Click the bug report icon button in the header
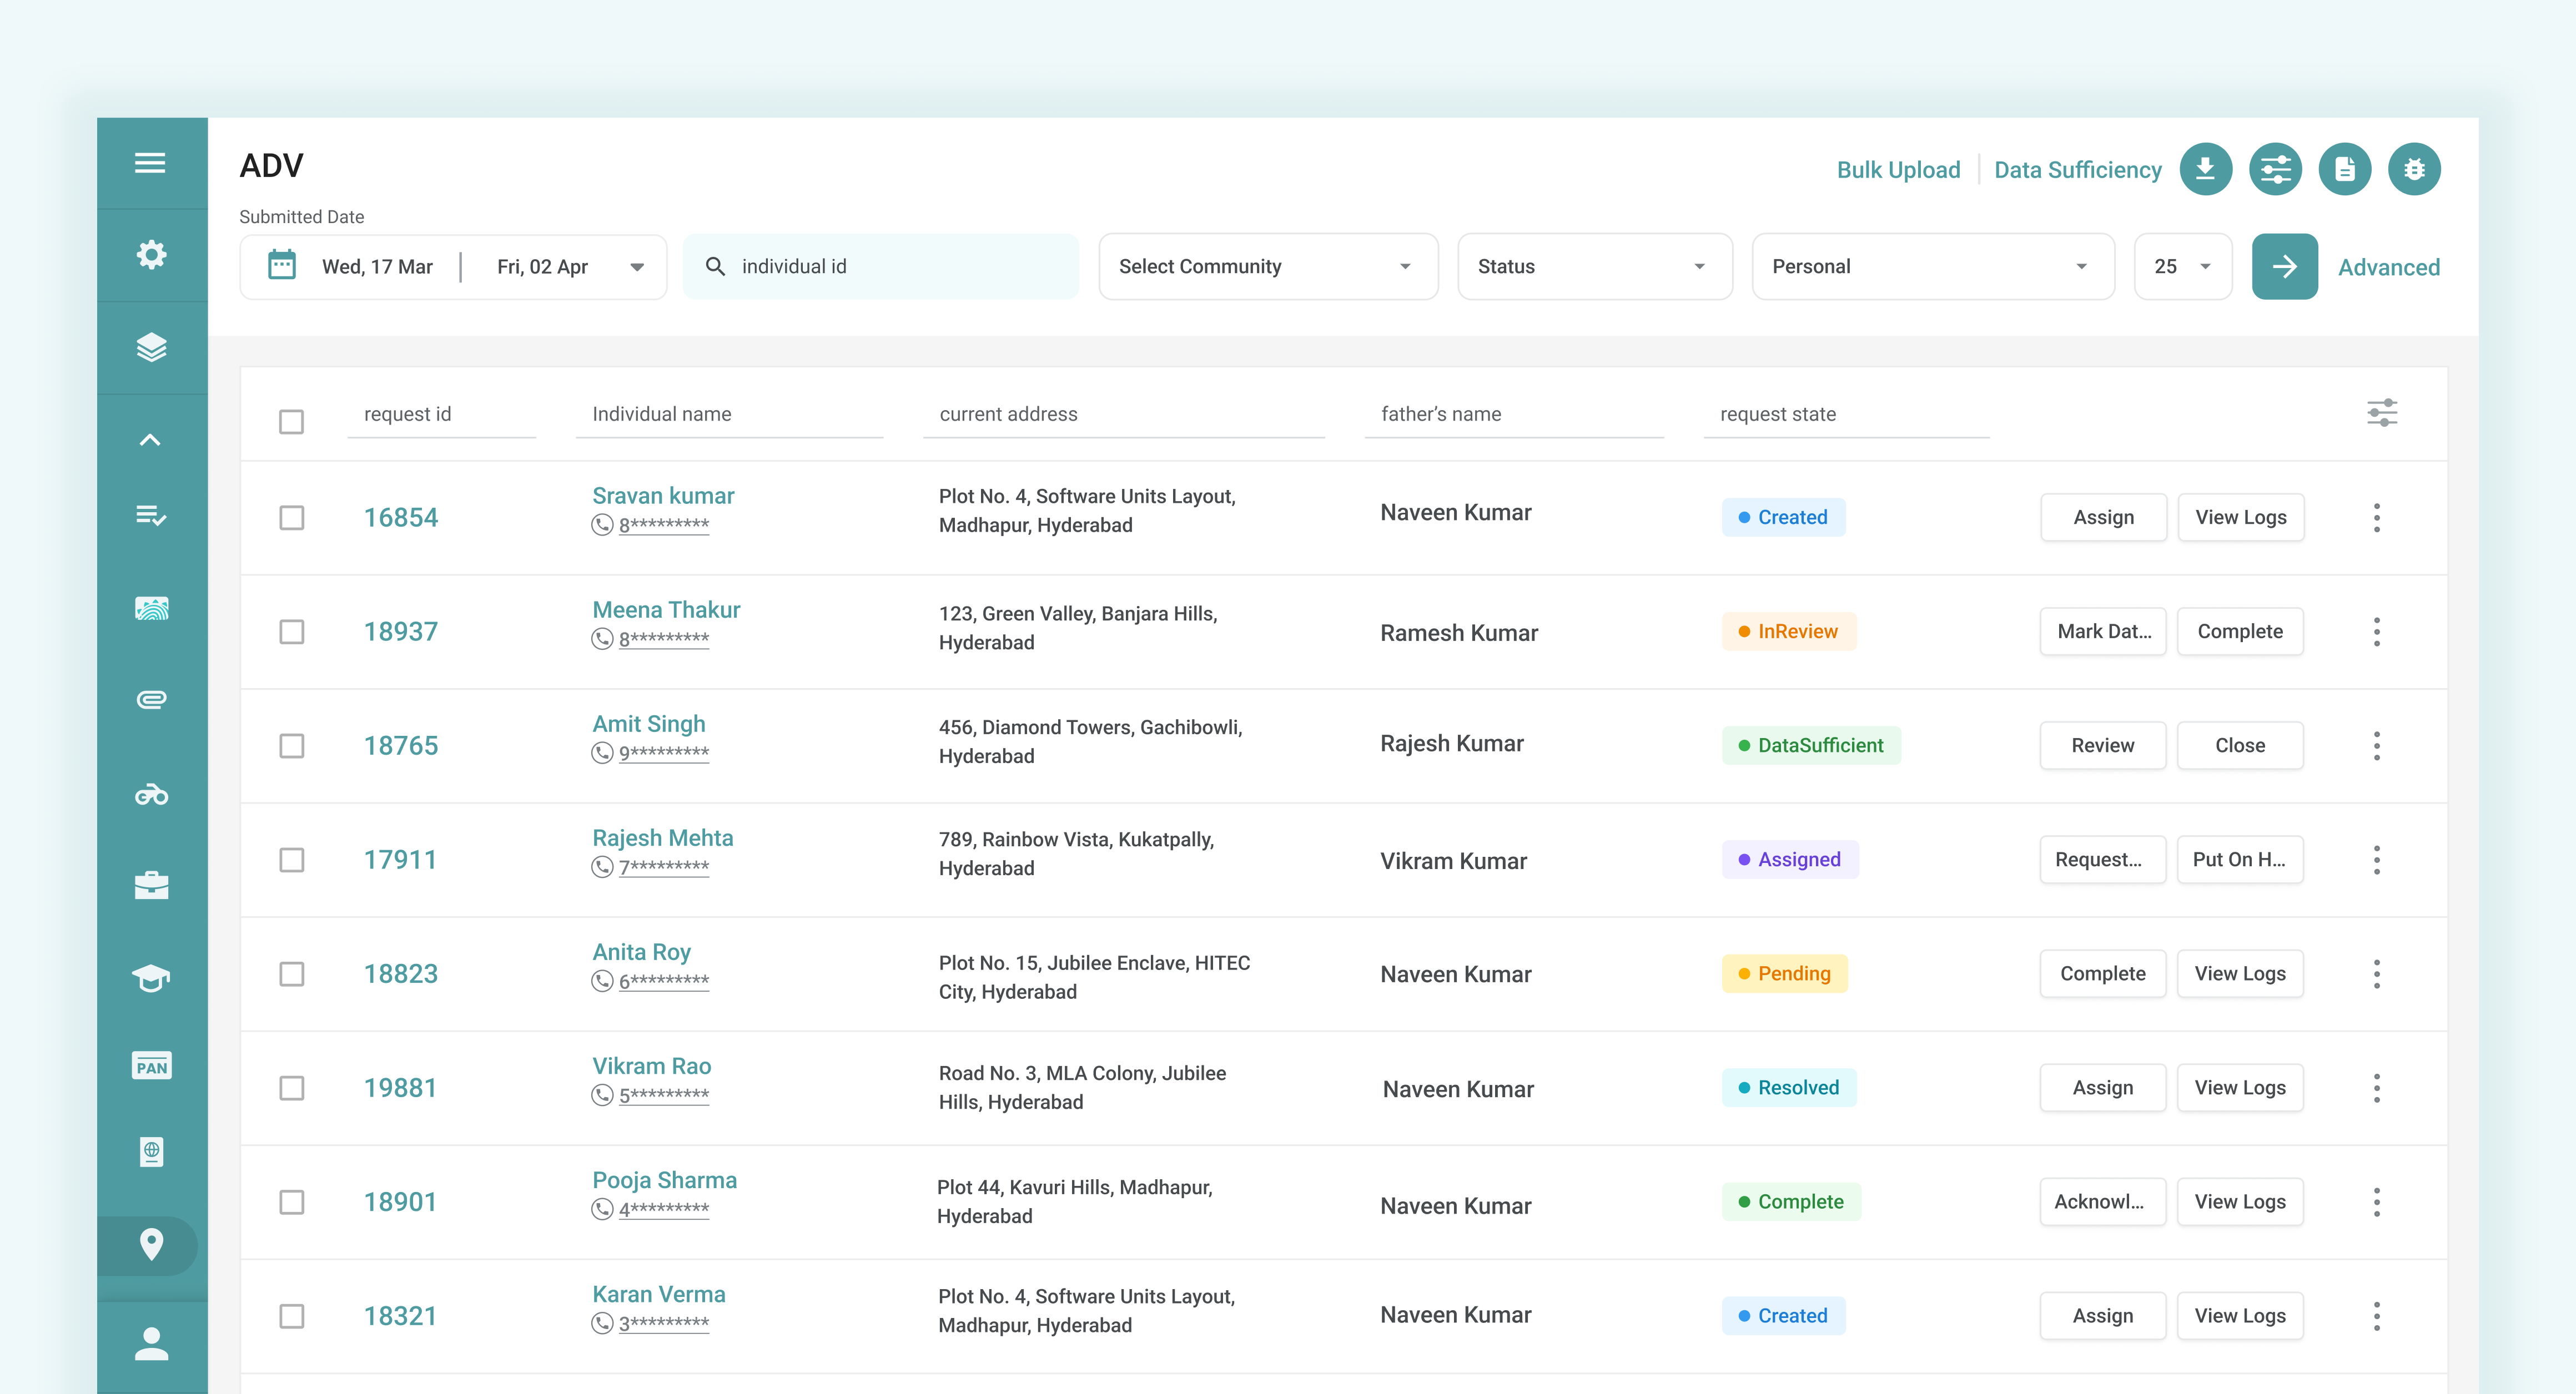The image size is (2576, 1394). tap(2414, 169)
